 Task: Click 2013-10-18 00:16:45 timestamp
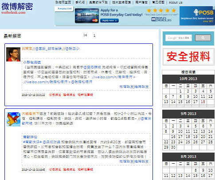coord(33,169)
